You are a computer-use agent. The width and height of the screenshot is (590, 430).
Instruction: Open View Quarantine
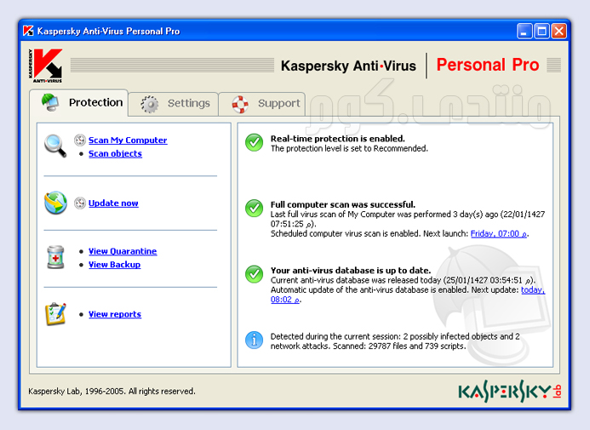click(x=123, y=251)
